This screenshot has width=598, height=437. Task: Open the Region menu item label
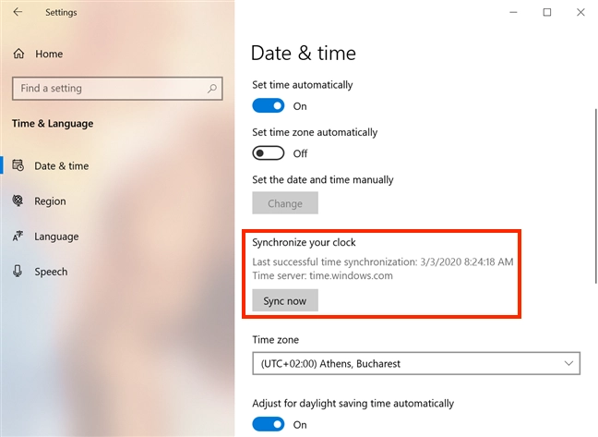coord(50,201)
